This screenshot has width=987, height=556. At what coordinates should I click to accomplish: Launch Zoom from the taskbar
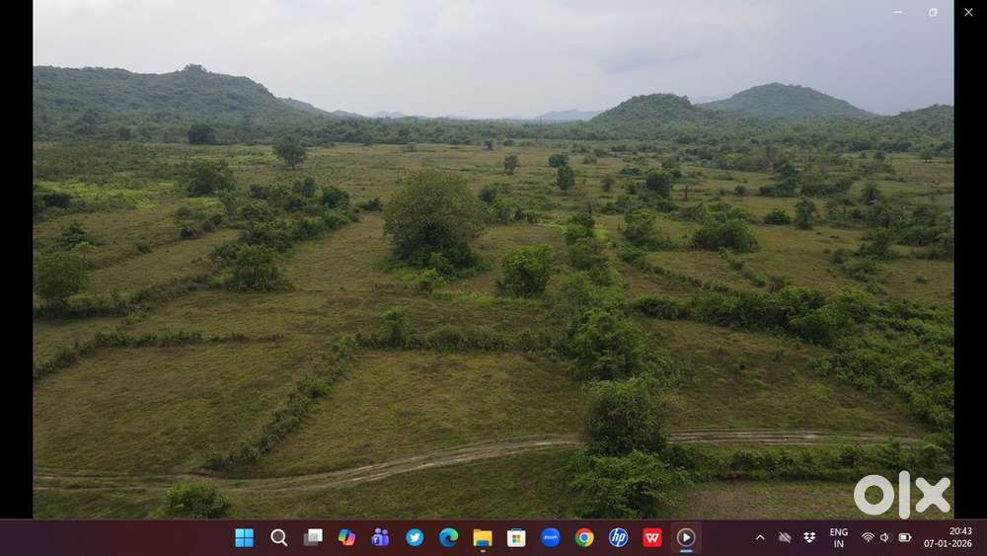[550, 537]
